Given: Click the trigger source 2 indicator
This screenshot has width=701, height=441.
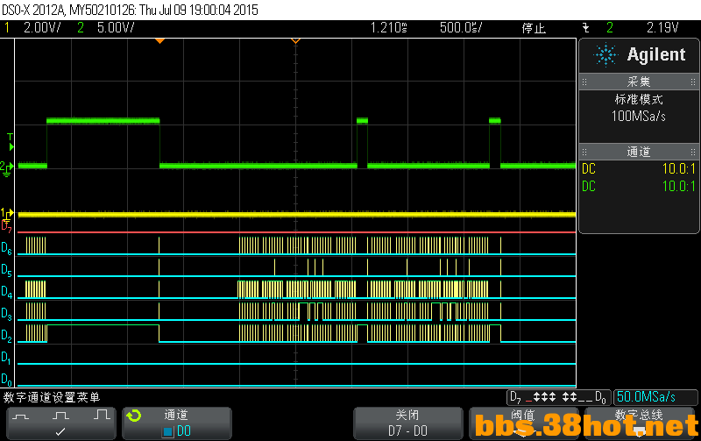Looking at the screenshot, I should tap(610, 28).
